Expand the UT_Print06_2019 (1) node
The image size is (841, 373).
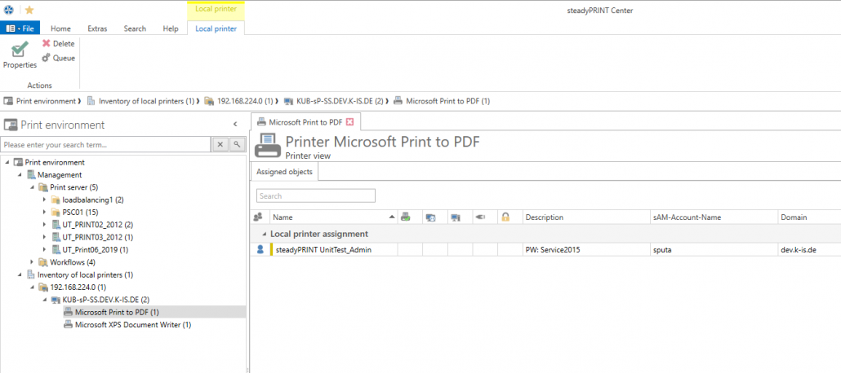45,249
